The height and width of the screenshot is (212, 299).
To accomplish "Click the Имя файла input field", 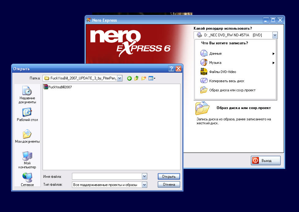I will [107, 177].
